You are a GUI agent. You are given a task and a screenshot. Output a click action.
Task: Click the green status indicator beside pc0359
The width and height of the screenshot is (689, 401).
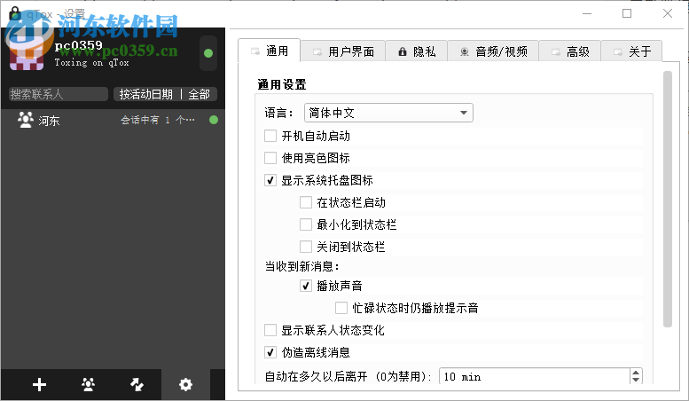point(208,53)
